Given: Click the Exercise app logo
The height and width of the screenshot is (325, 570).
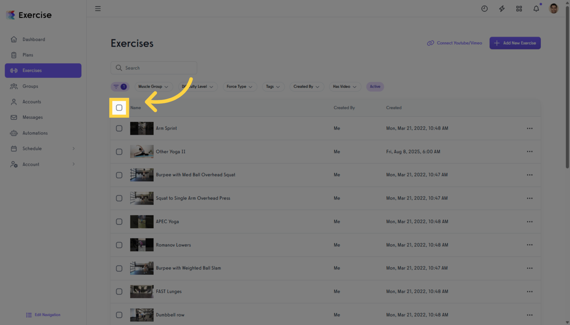Looking at the screenshot, I should click(x=29, y=15).
